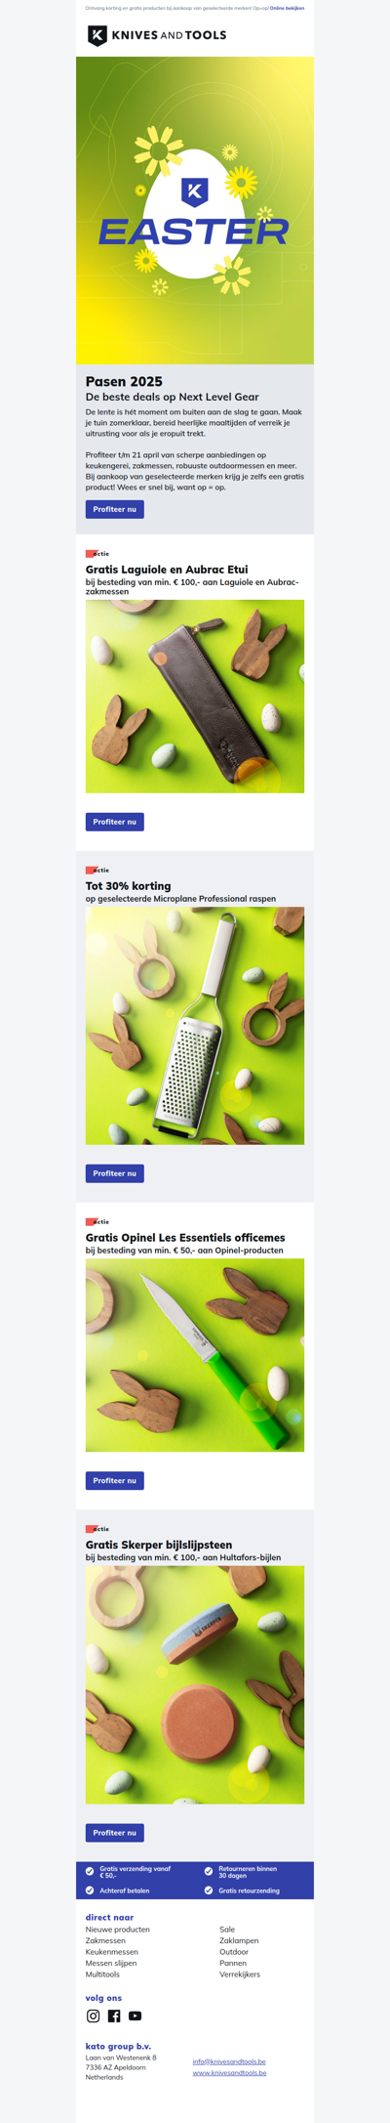This screenshot has height=2123, width=390.
Task: Open the Instagram icon under volg ons
Action: (x=94, y=2016)
